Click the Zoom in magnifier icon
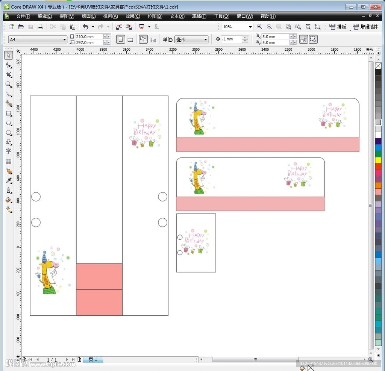Image resolution: width=385 pixels, height=371 pixels. coord(259,27)
